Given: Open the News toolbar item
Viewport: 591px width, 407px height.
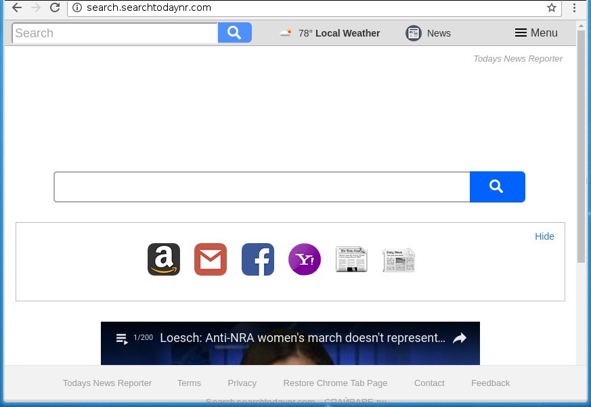Looking at the screenshot, I should point(428,33).
